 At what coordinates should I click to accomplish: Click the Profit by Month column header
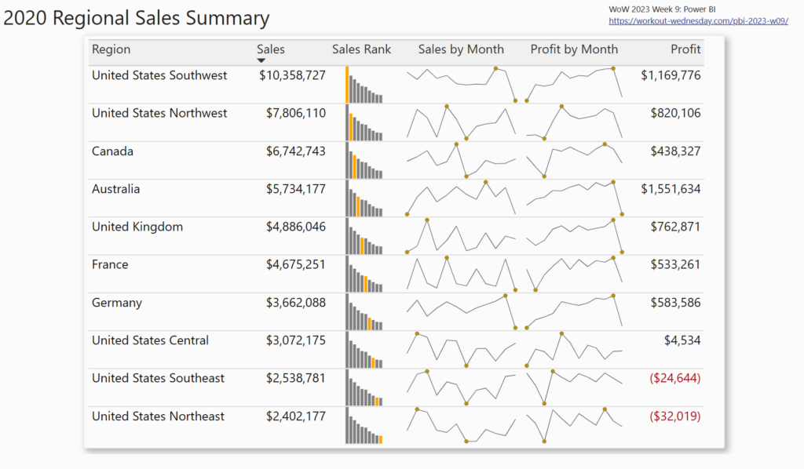[574, 49]
